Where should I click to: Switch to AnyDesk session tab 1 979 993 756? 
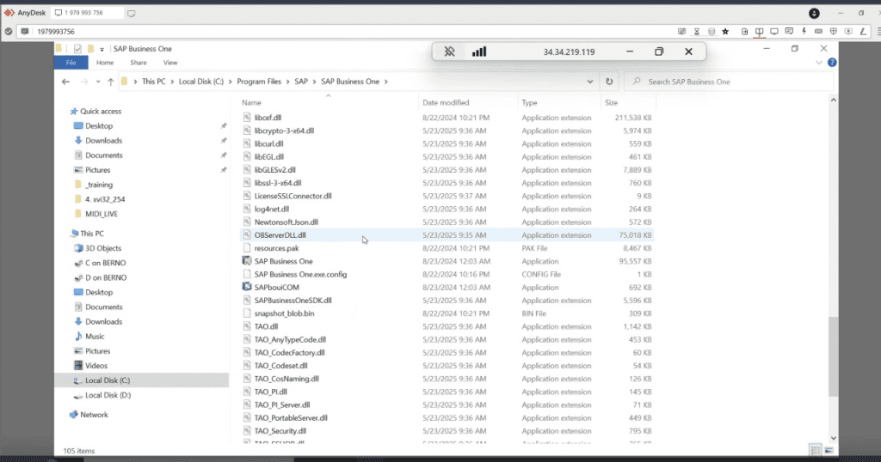86,13
